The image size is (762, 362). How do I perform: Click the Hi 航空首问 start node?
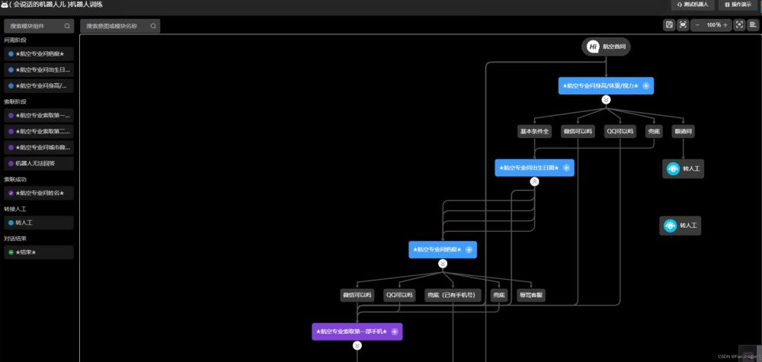pyautogui.click(x=607, y=46)
